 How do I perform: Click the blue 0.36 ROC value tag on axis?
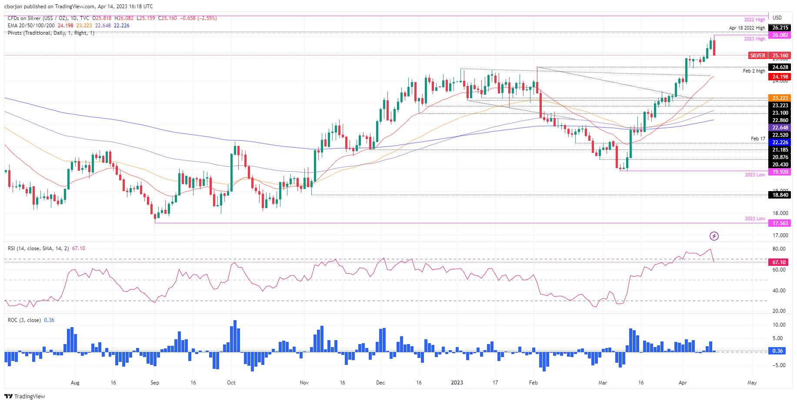pyautogui.click(x=777, y=351)
